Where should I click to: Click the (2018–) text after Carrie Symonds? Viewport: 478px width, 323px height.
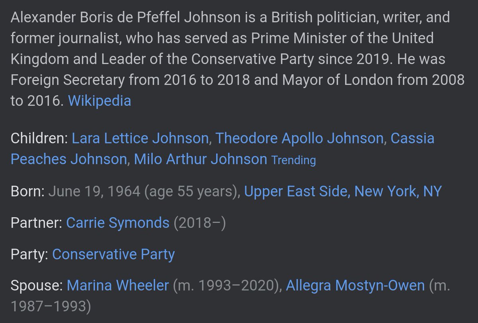click(x=199, y=223)
